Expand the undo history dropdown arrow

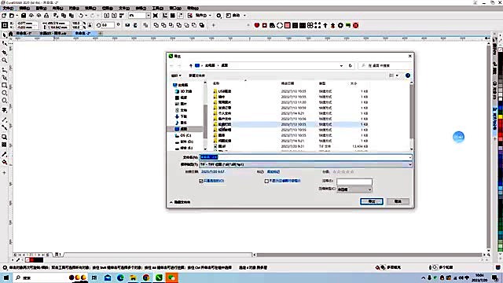tap(86, 16)
